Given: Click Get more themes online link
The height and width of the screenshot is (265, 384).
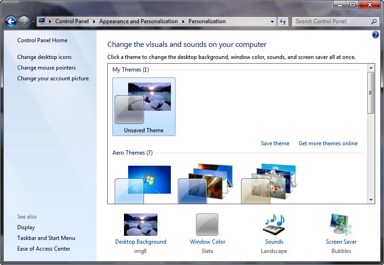Looking at the screenshot, I should (328, 143).
